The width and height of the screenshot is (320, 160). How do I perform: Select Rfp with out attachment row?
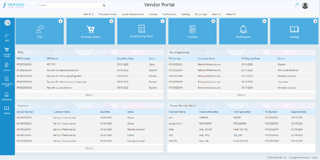point(89,88)
